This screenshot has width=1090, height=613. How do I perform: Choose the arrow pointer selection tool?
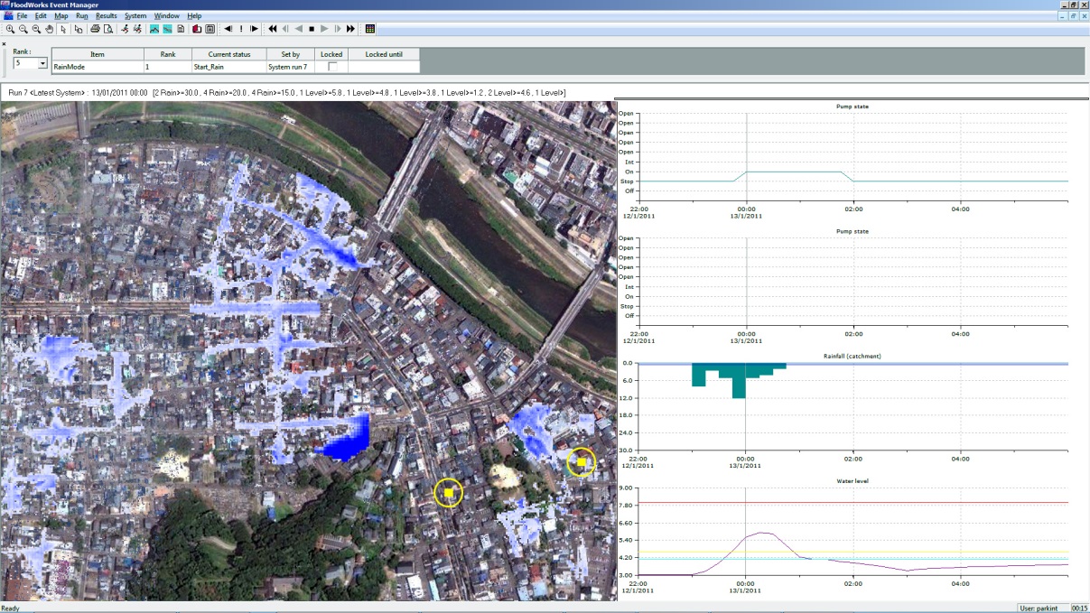point(64,29)
